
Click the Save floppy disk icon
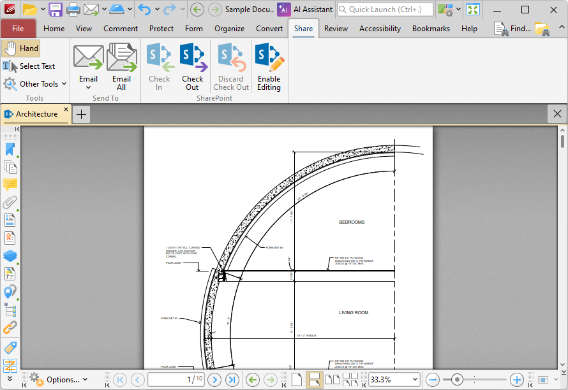pos(56,10)
